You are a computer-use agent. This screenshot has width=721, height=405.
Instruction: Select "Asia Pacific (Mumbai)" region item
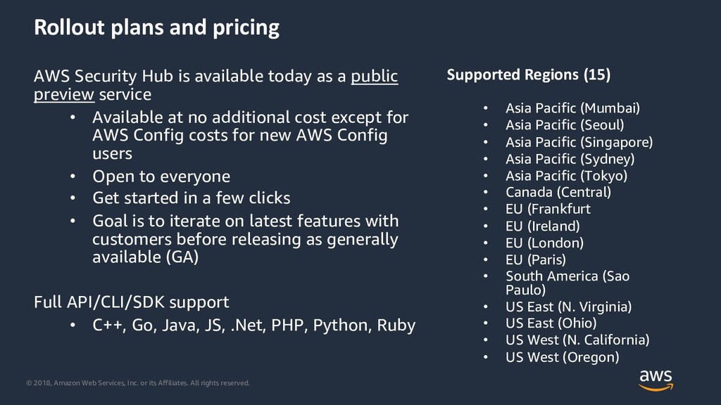point(572,108)
